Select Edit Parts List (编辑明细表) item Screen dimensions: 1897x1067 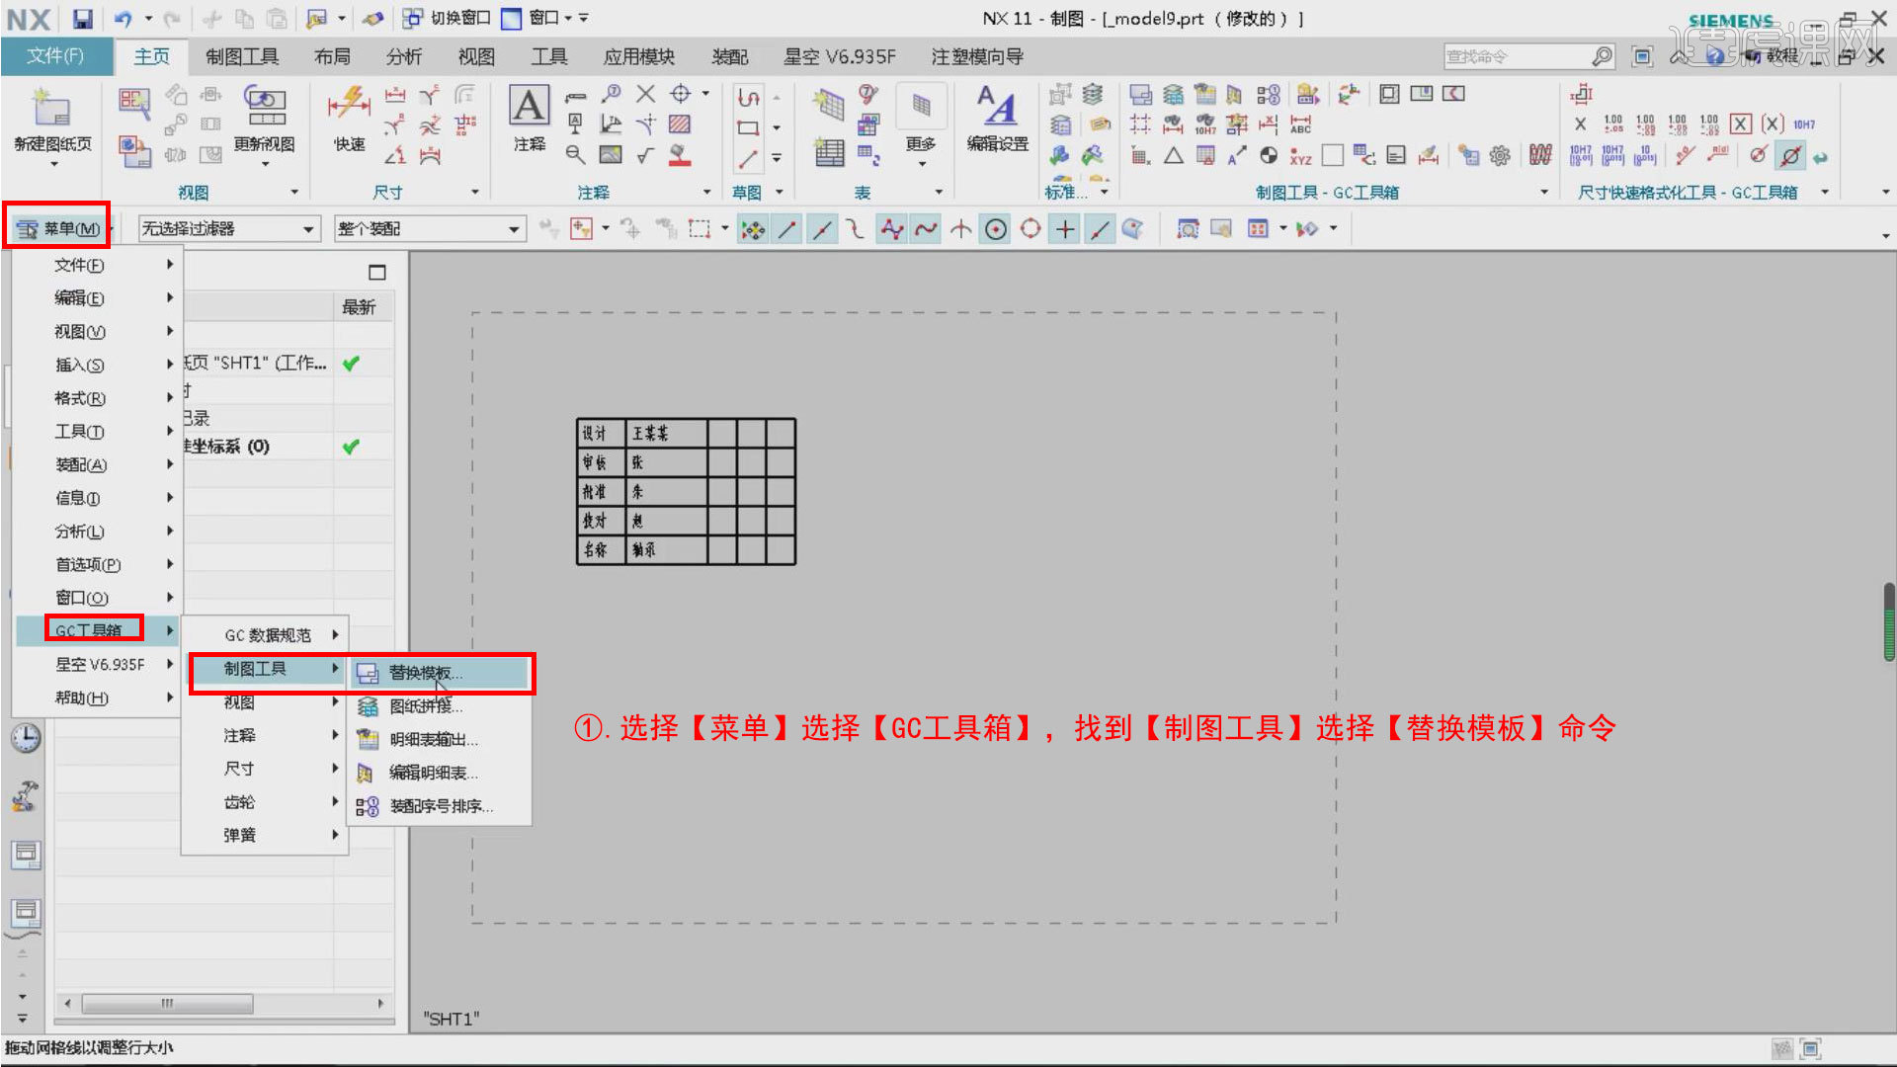(x=440, y=773)
